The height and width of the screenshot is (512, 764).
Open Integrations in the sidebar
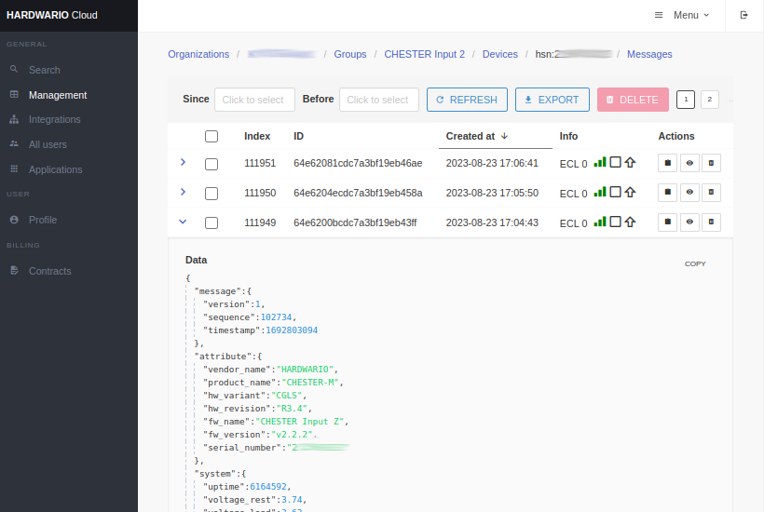(x=54, y=119)
